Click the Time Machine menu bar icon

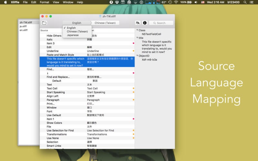pos(170,2)
